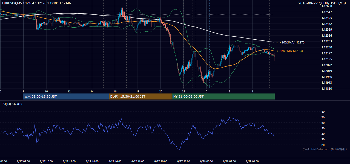Click price axis label 1.12442
This screenshot has height=164, width=350.
(x=327, y=24)
